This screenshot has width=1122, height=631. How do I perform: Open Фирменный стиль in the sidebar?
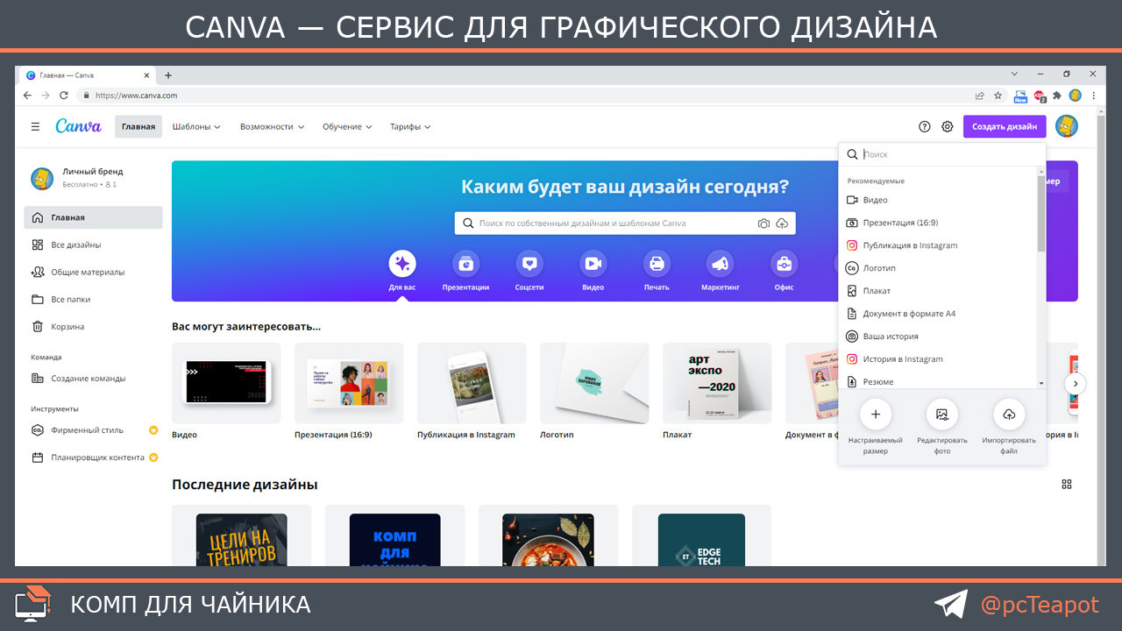tap(93, 430)
